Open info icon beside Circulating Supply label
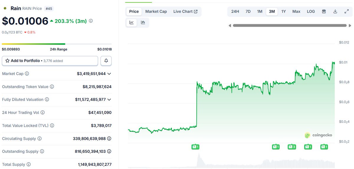 40,139
